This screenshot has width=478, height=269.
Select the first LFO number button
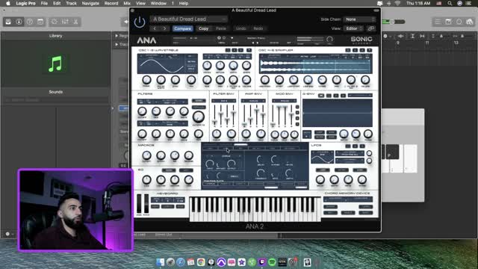tap(348, 146)
